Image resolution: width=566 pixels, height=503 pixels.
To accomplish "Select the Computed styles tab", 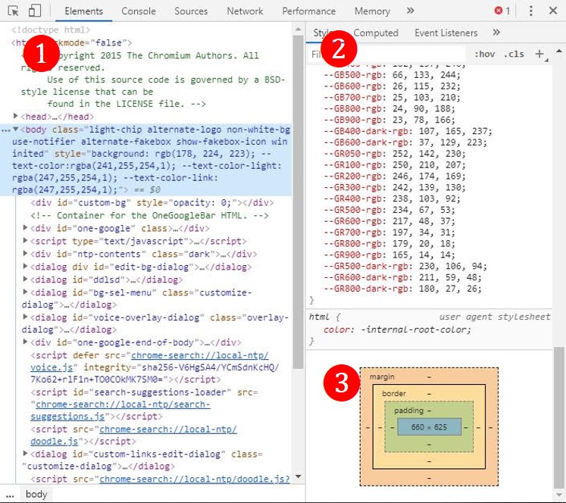I will click(x=376, y=33).
